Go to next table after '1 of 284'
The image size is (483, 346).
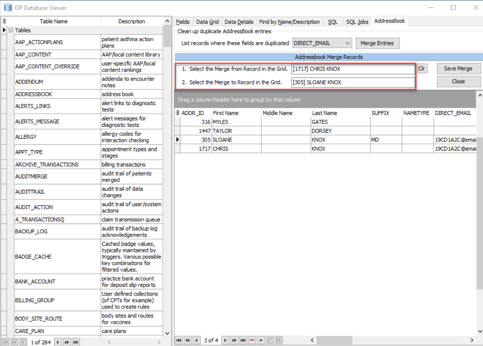[x=58, y=342]
